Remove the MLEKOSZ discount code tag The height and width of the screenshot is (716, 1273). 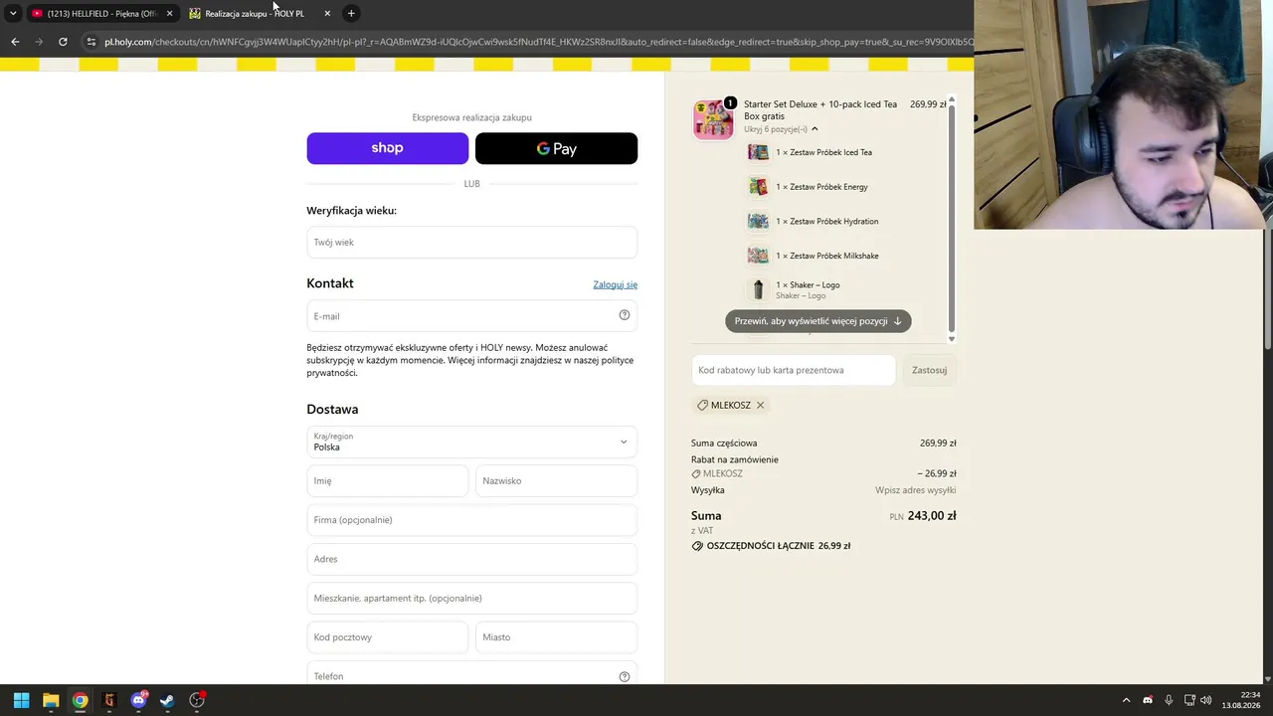(x=760, y=406)
